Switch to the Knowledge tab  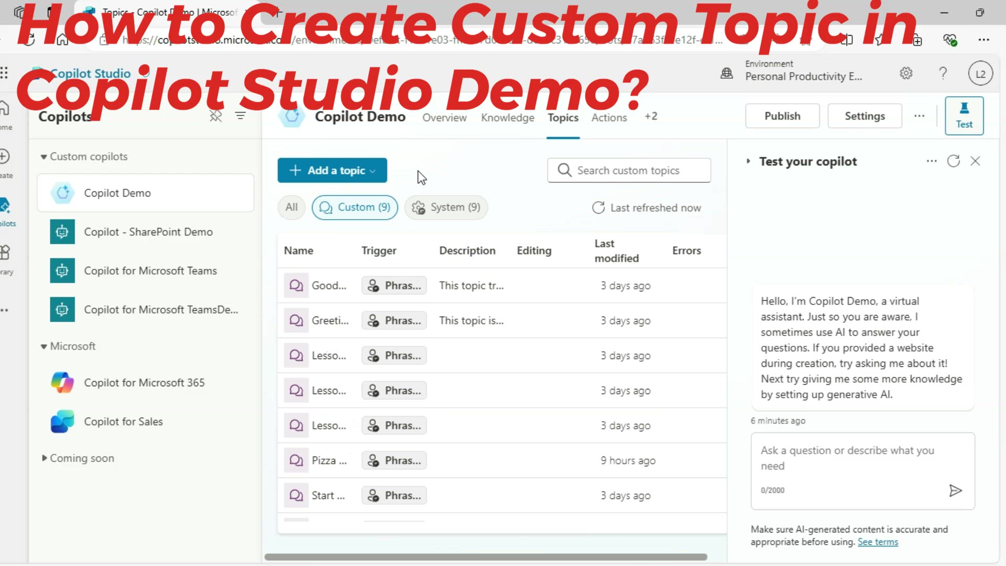click(508, 117)
